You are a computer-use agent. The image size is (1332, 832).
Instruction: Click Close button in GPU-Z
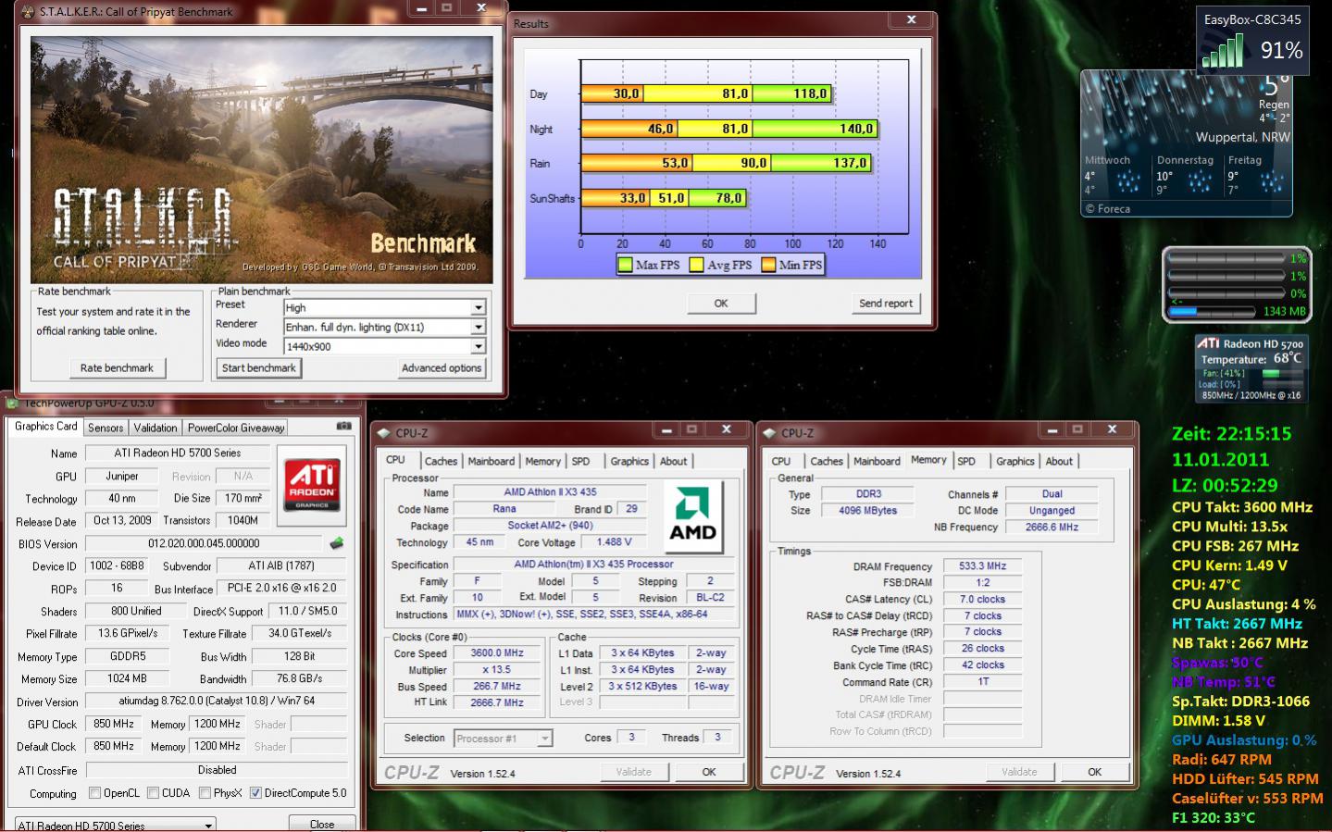pos(322,824)
